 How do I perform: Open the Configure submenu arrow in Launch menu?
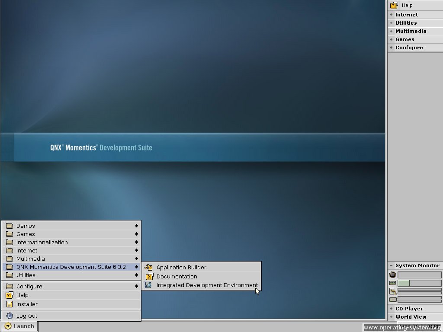pyautogui.click(x=136, y=286)
